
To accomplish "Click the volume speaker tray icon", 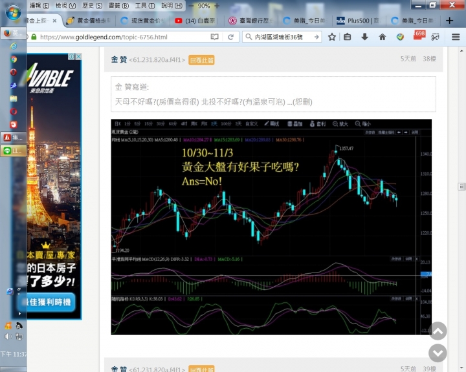I will pos(8,336).
